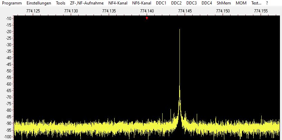Open the DDC3 menu
This screenshot has height=140, width=282.
pos(192,3)
